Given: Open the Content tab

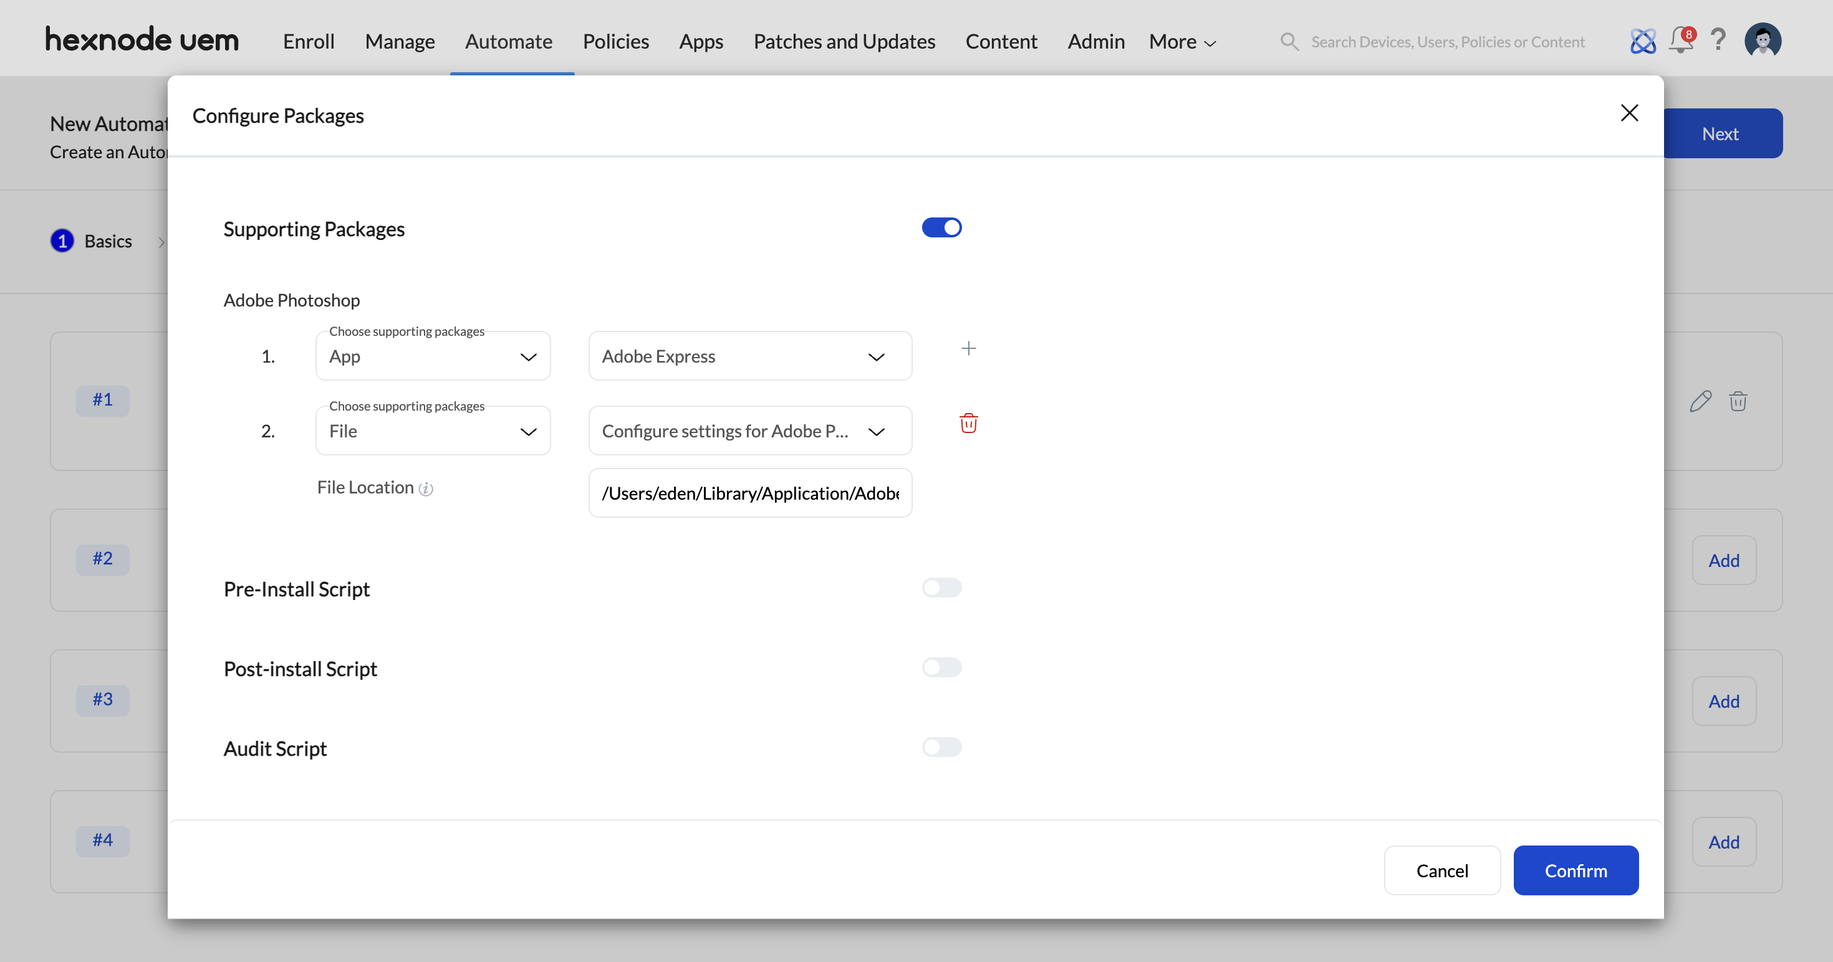Looking at the screenshot, I should 1001,41.
